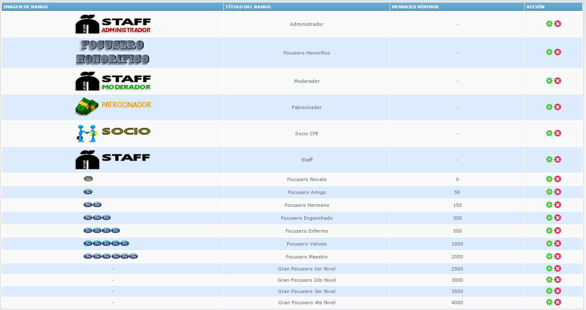
Task: Delete the Focusero Honorifico rank via red X
Action: 558,52
